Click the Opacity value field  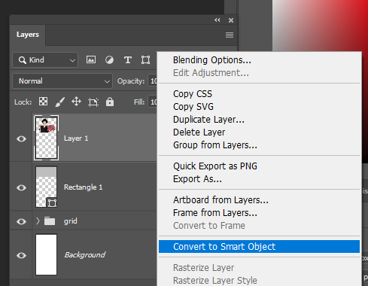(x=153, y=81)
